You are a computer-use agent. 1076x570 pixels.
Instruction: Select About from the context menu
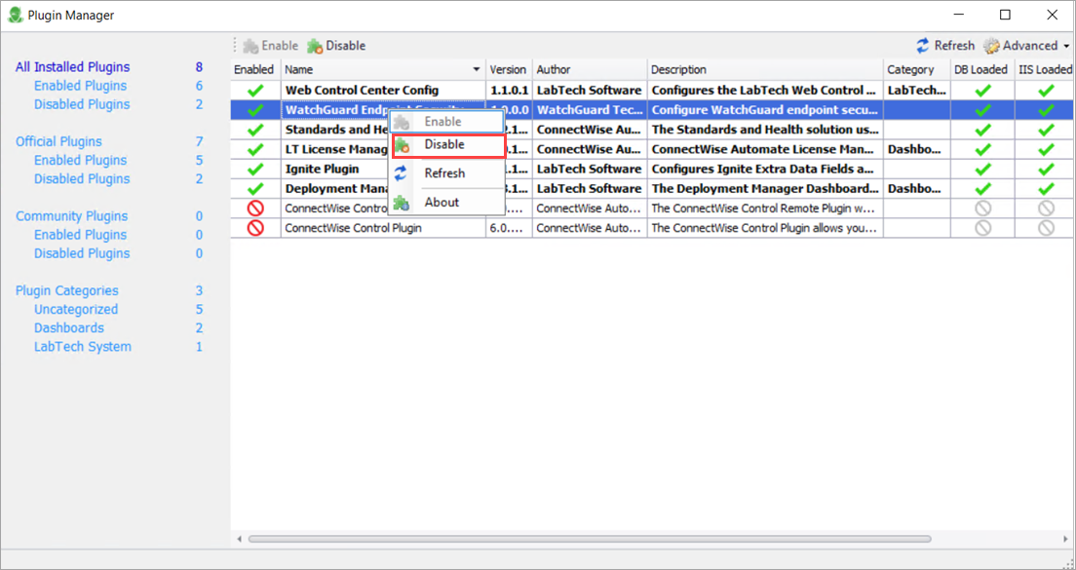pos(442,202)
